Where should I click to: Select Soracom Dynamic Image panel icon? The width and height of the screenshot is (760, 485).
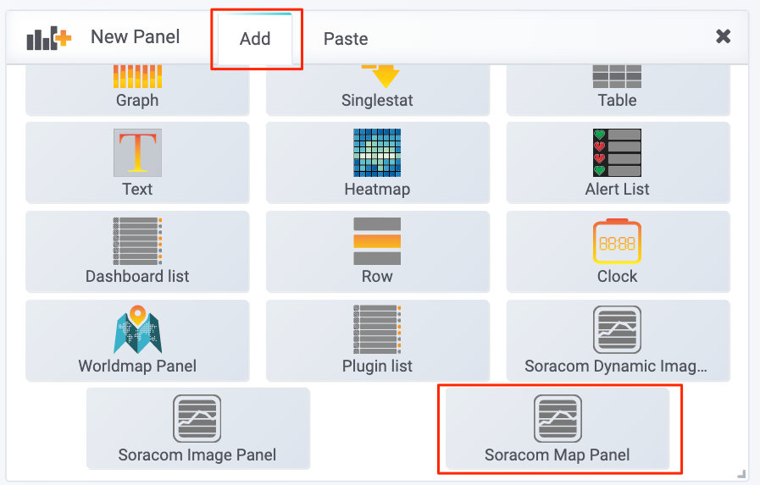pyautogui.click(x=617, y=329)
